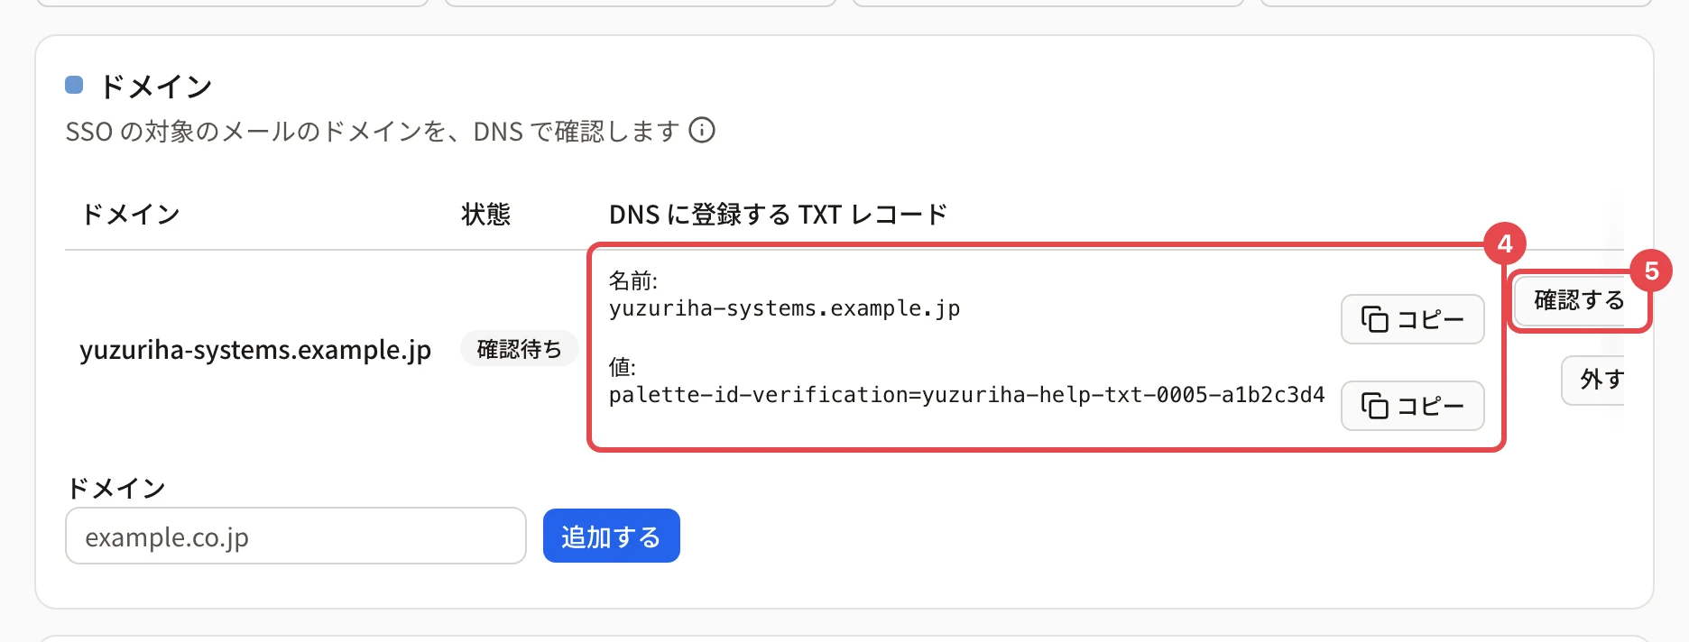Click the 状態 column header
Image resolution: width=1689 pixels, height=642 pixels.
pyautogui.click(x=485, y=215)
